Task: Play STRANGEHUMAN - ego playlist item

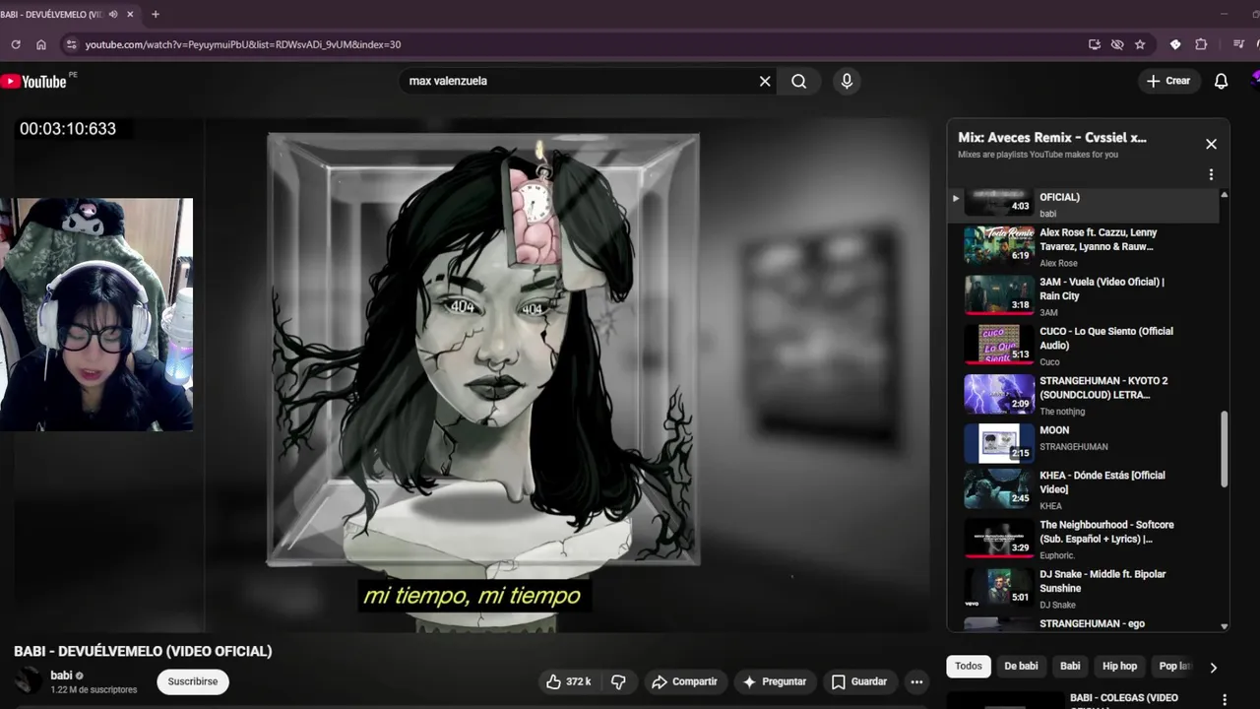Action: point(1083,623)
